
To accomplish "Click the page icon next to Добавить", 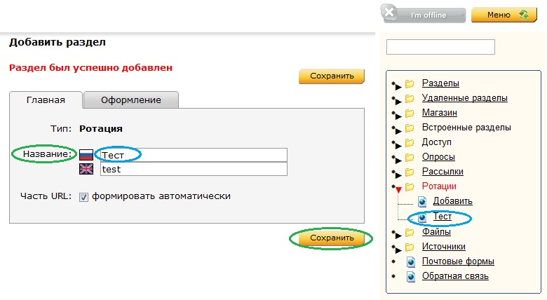I will coord(422,201).
